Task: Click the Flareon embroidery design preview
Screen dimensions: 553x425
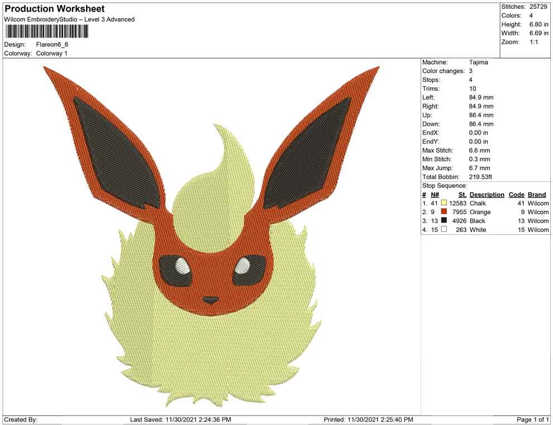Action: 211,236
